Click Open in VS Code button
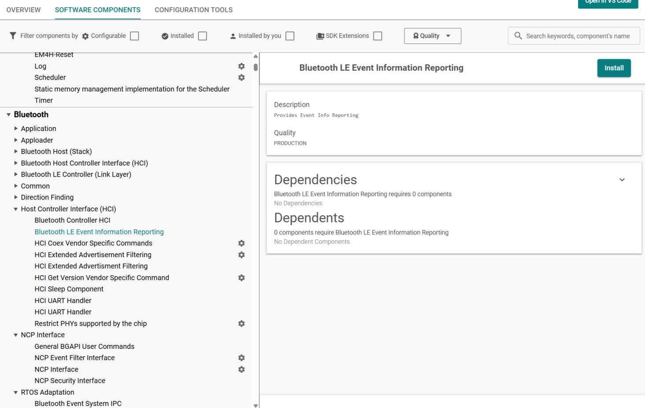This screenshot has width=645, height=408. tap(608, 3)
